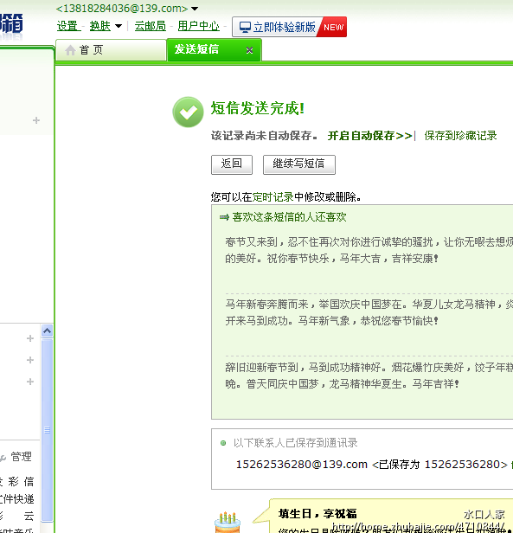The height and width of the screenshot is (533, 513).
Task: Click saved contact 15262536280@139.com
Action: point(302,465)
